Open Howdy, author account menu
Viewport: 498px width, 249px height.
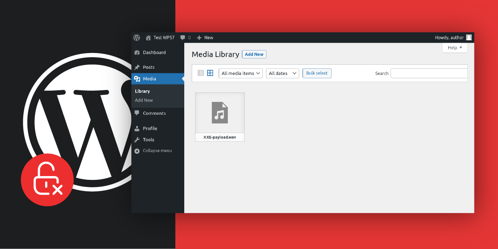click(453, 37)
